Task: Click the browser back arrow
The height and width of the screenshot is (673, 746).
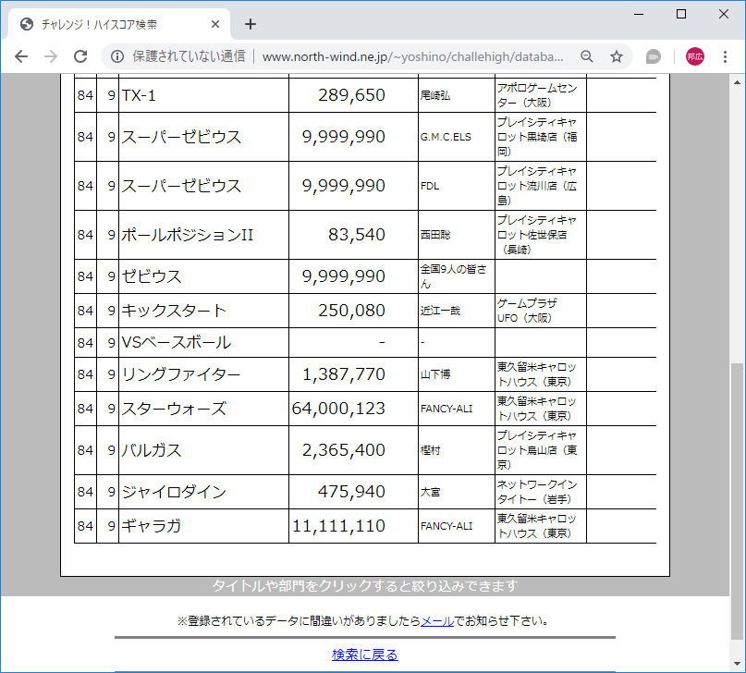Action: [x=21, y=56]
